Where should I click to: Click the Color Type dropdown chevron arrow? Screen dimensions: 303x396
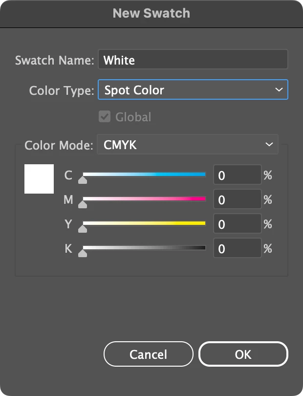coord(279,90)
